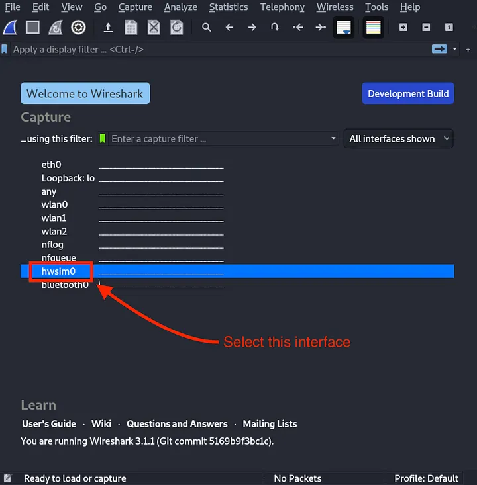Toggle auto-scroll during live capture icon
The height and width of the screenshot is (485, 477).
[343, 28]
